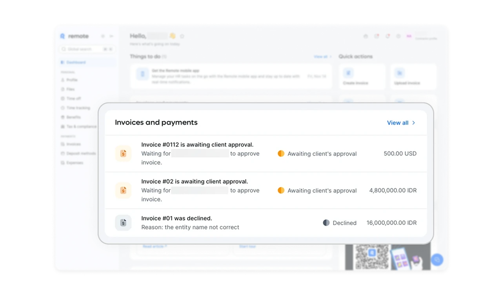Click the sidebar collapse arrow icon
The height and width of the screenshot is (295, 502).
(x=111, y=36)
